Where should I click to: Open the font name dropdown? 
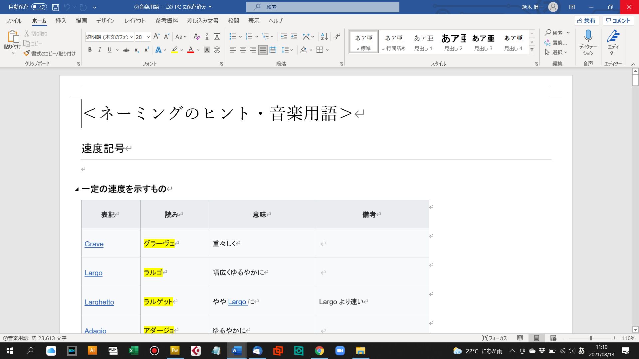pos(131,37)
